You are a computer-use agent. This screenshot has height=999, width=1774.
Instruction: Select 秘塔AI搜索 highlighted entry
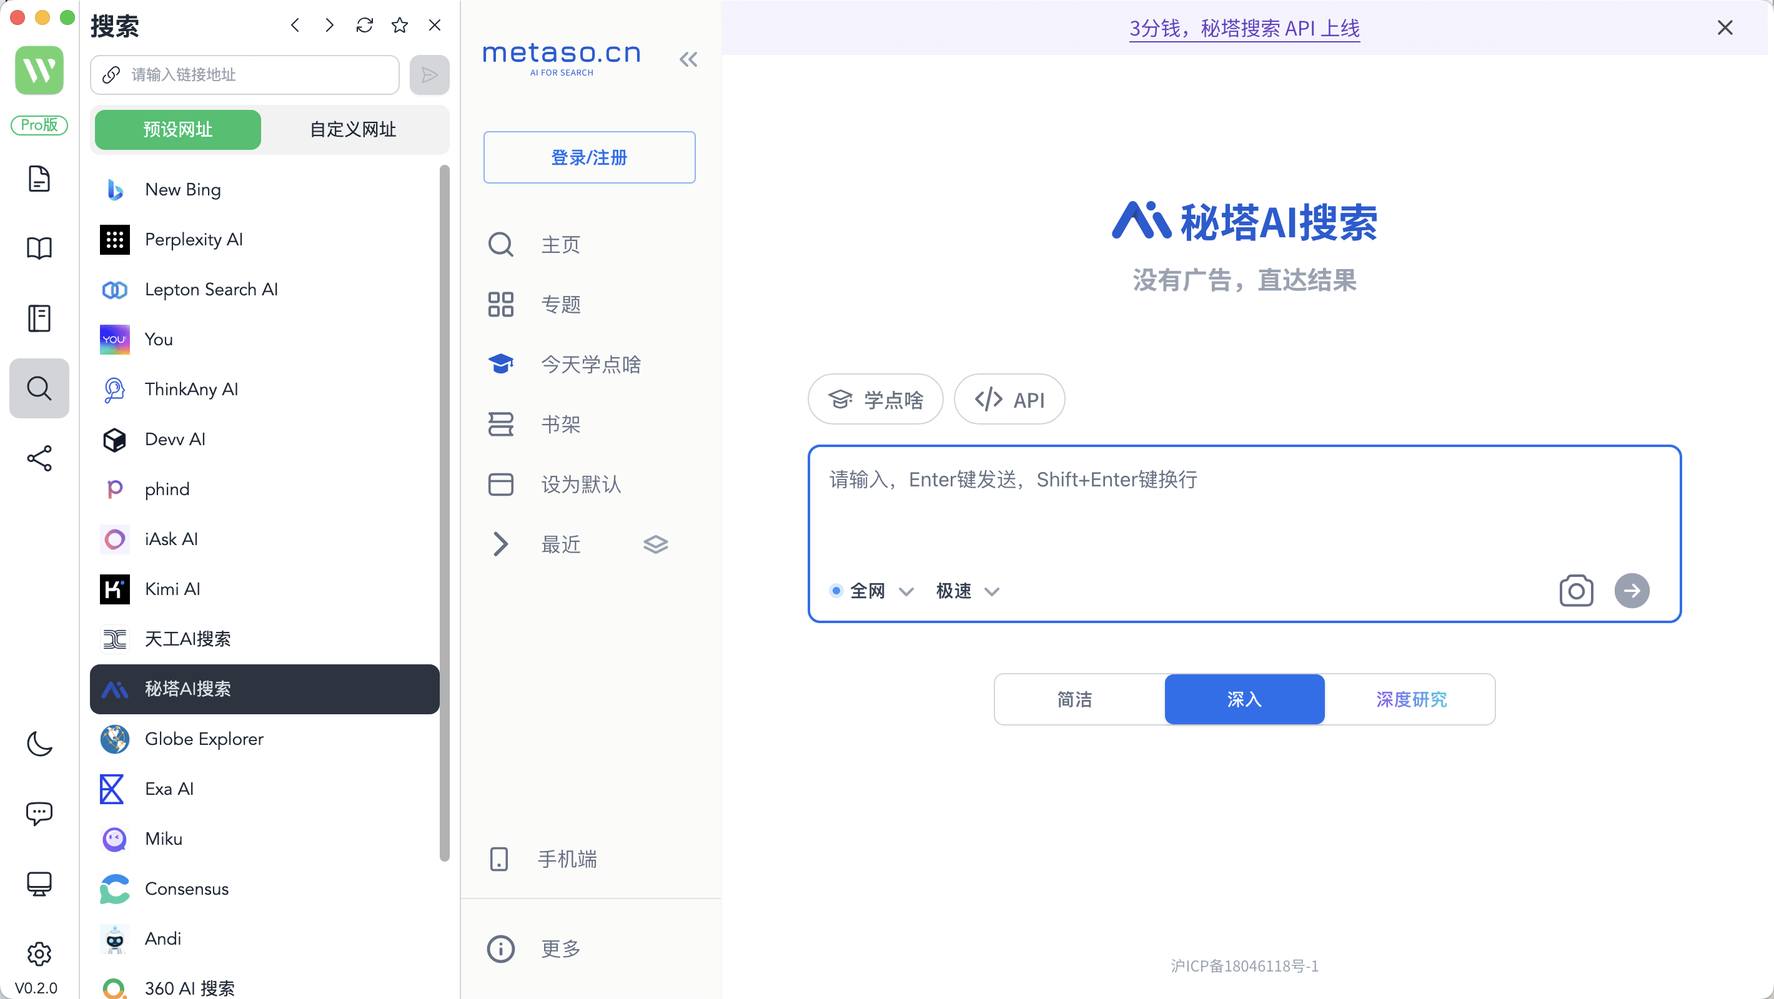[x=264, y=689]
